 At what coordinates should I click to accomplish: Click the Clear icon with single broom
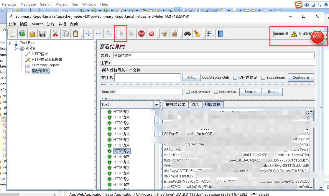coord(164,34)
